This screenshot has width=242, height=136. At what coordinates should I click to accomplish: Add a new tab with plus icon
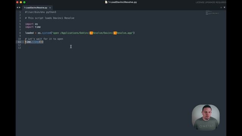[221, 8]
